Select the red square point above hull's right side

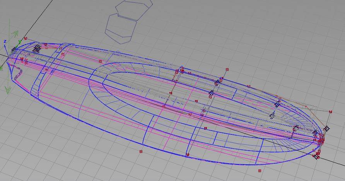[227, 69]
